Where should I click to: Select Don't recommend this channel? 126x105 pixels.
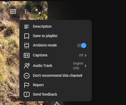click(x=55, y=76)
